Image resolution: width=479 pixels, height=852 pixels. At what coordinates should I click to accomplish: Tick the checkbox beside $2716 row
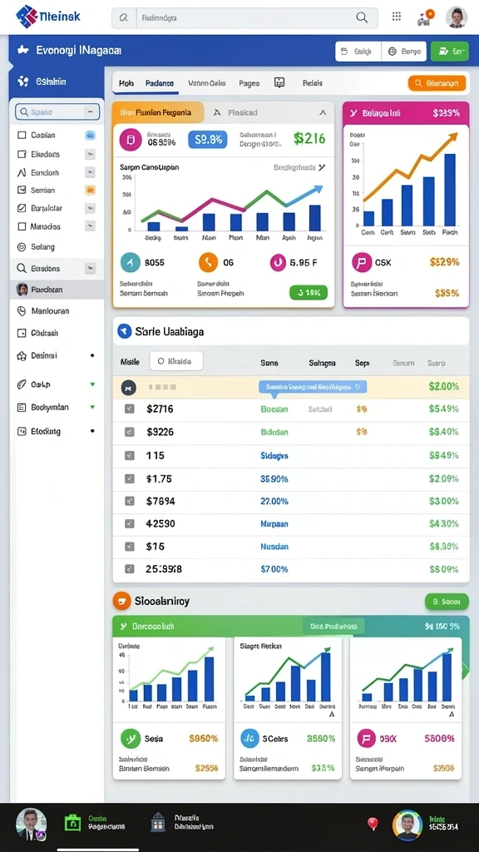[x=129, y=409]
